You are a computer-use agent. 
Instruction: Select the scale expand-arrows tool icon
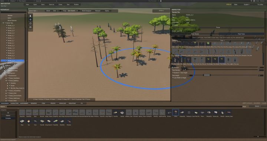point(30,27)
